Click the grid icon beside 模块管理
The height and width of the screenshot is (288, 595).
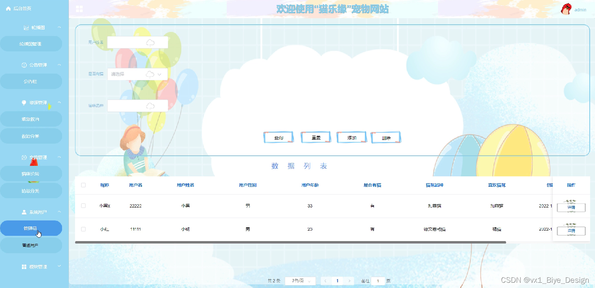(24, 267)
